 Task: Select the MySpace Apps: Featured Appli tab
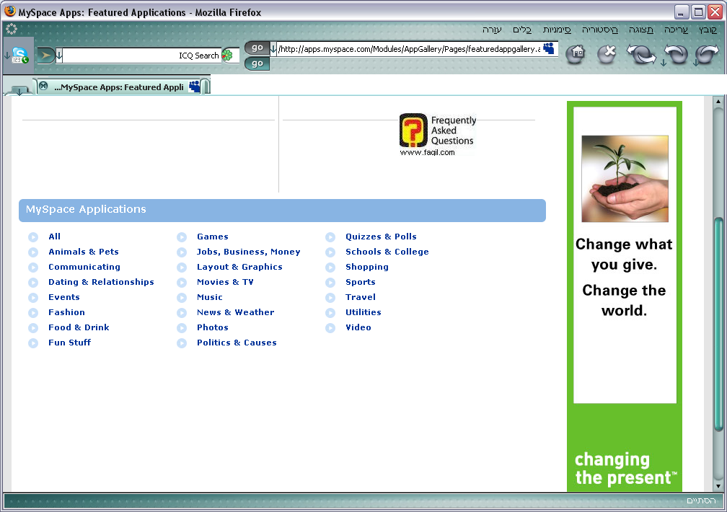[119, 87]
